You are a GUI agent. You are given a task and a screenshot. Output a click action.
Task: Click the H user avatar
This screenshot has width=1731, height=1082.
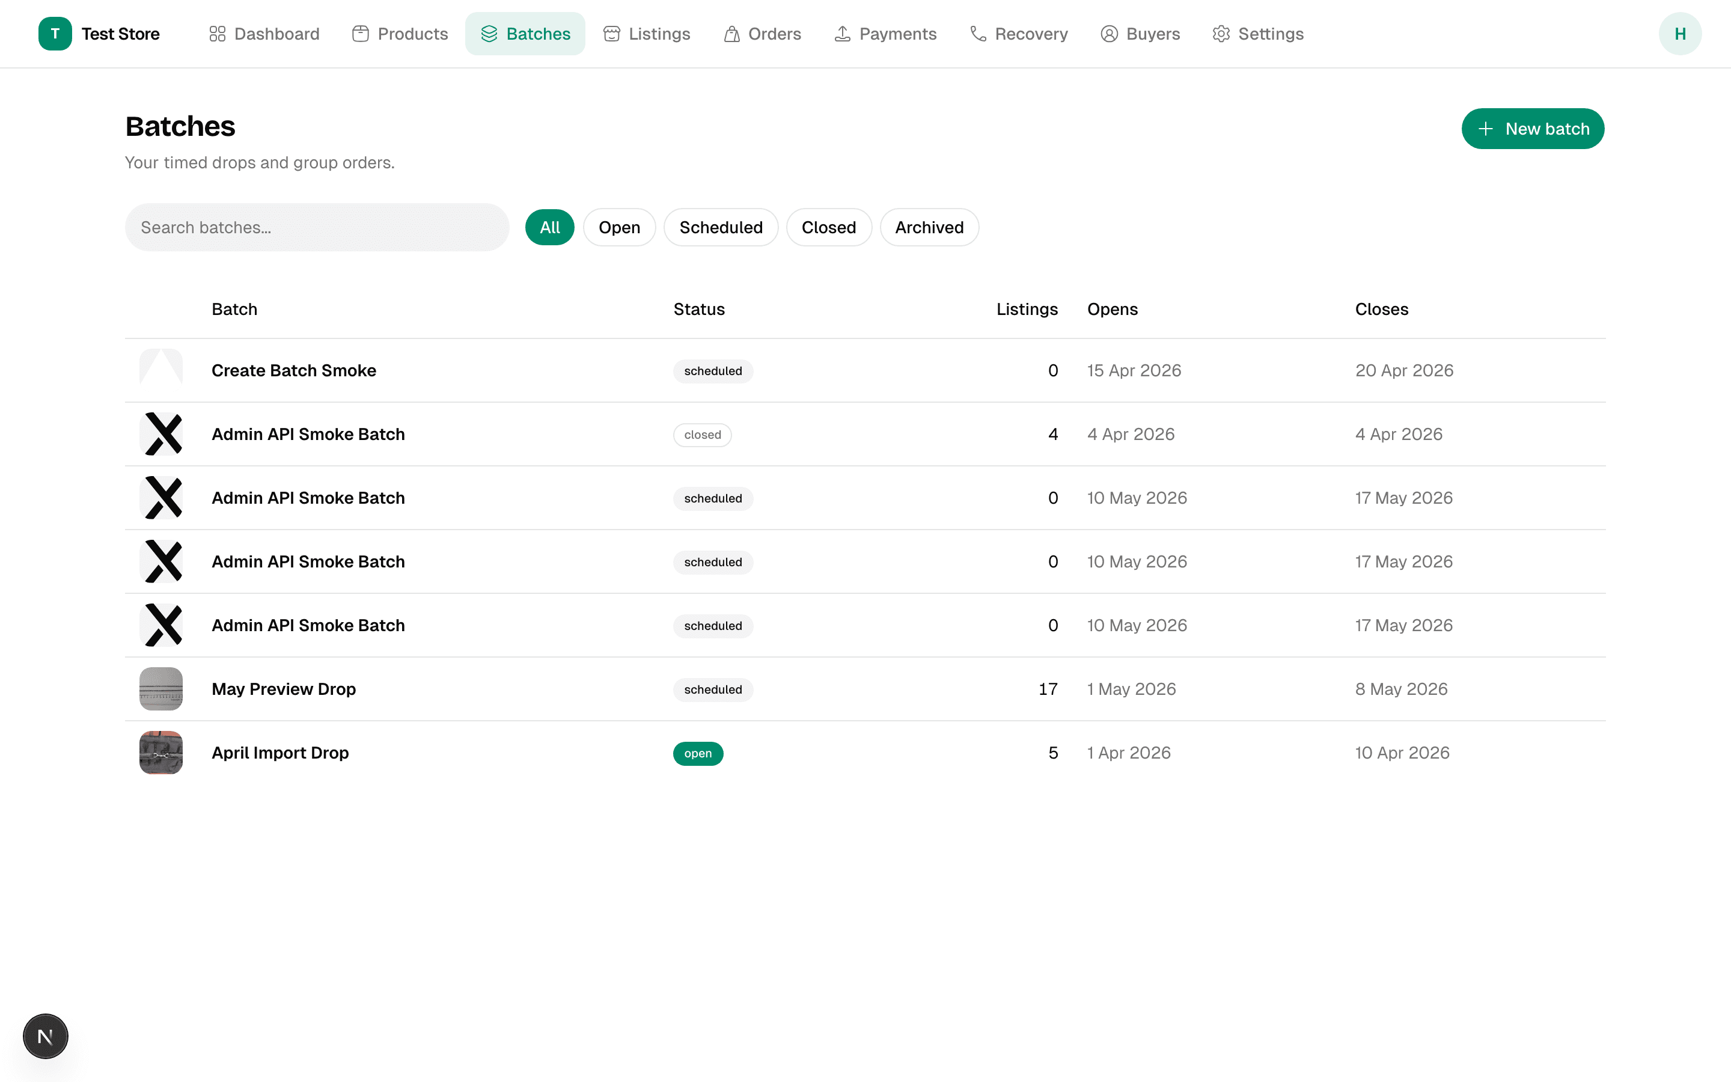coord(1679,34)
